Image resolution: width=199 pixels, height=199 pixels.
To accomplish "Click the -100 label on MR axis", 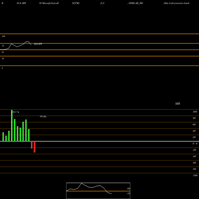I will pyautogui.click(x=195, y=176).
